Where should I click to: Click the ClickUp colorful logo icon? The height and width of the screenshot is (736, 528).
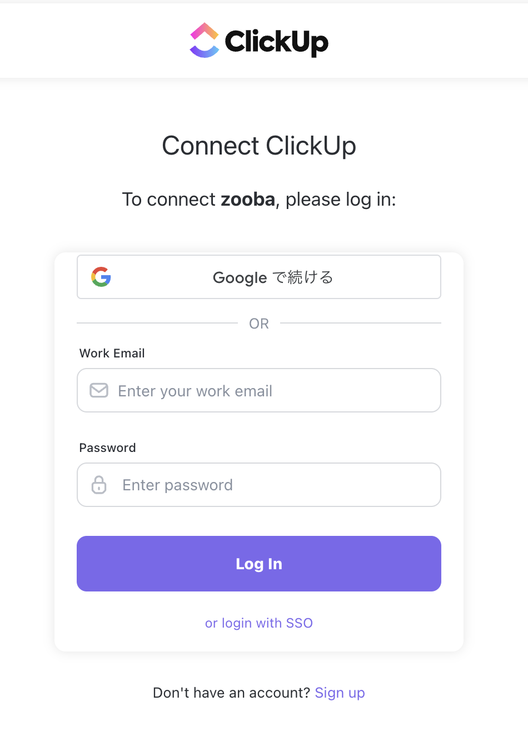(x=205, y=40)
